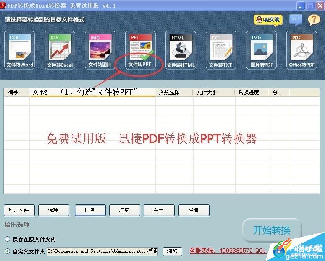
Task: Choose the Office转PDF conversion icon
Action: [301, 50]
